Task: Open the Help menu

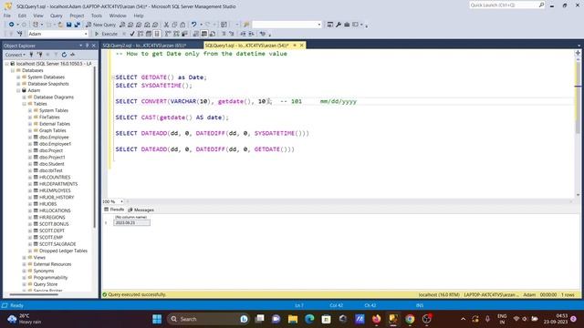Action: coord(139,15)
